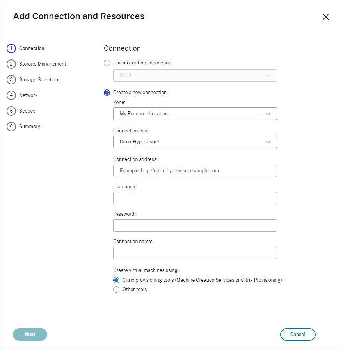Click step 4 Network circle icon
The height and width of the screenshot is (349, 343).
tap(11, 95)
